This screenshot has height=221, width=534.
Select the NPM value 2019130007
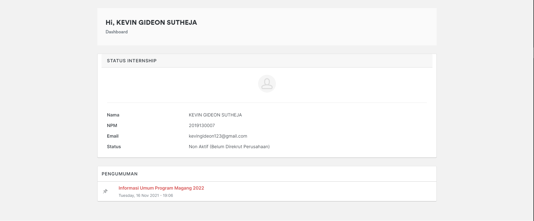pos(202,126)
